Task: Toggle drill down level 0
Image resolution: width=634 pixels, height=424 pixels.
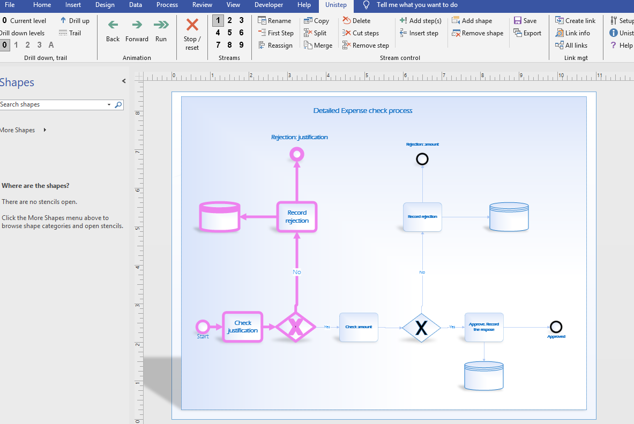Action: [x=5, y=46]
